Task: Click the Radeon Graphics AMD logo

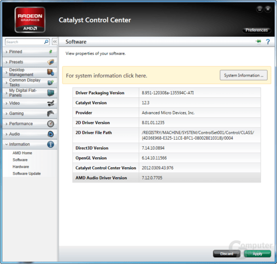Action: click(x=30, y=20)
